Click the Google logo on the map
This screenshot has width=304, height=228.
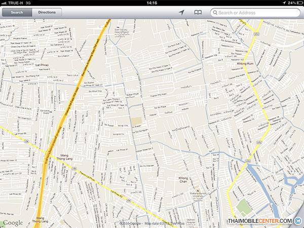point(12,222)
